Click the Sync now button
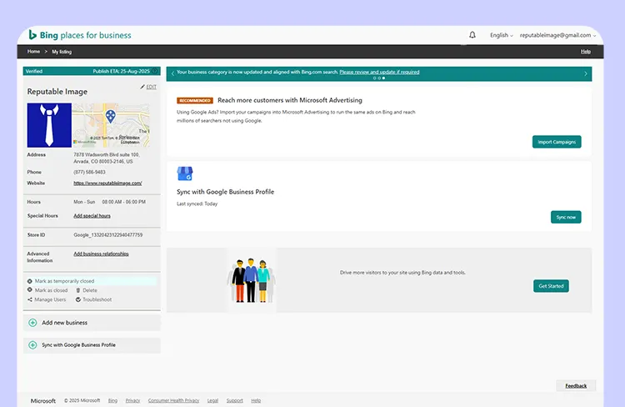 566,217
